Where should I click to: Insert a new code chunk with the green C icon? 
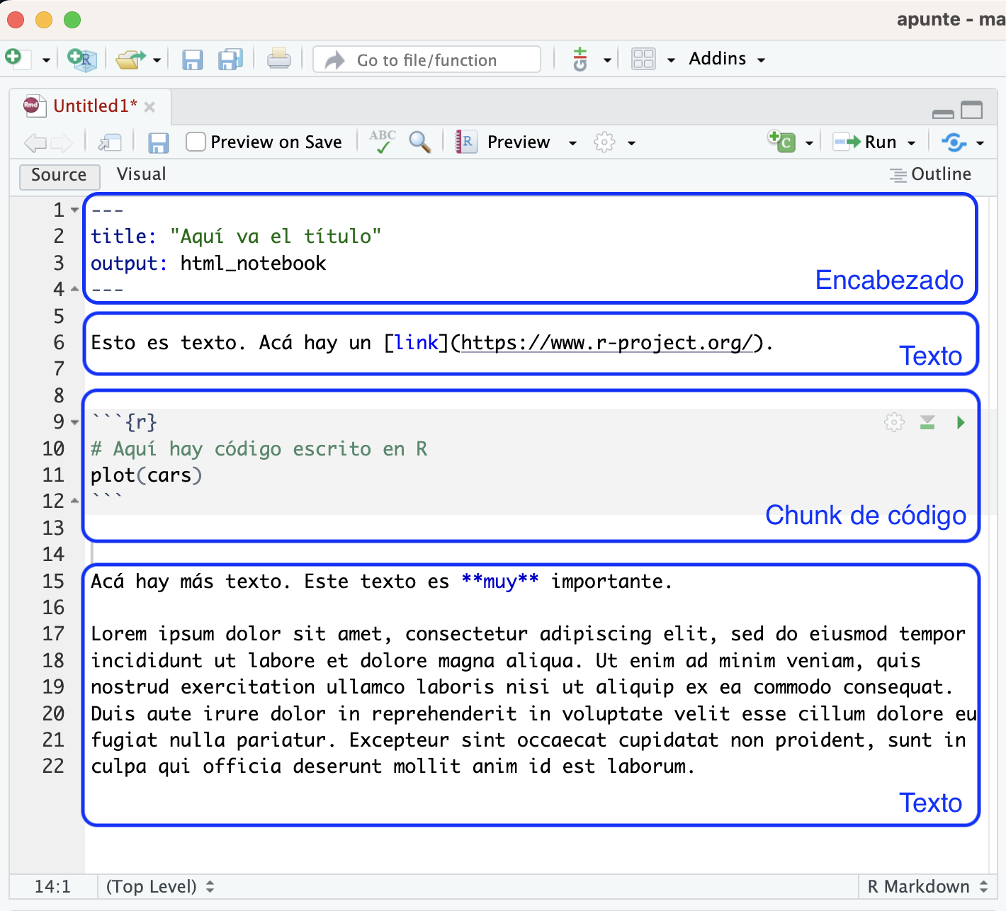coord(785,142)
